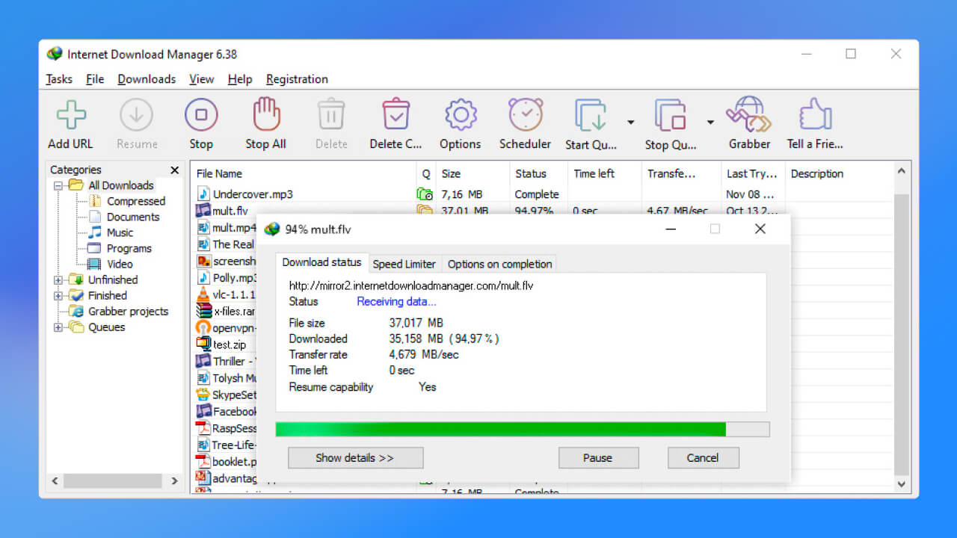Image resolution: width=957 pixels, height=538 pixels.
Task: Collapse the All Downloads tree node
Action: coord(58,185)
